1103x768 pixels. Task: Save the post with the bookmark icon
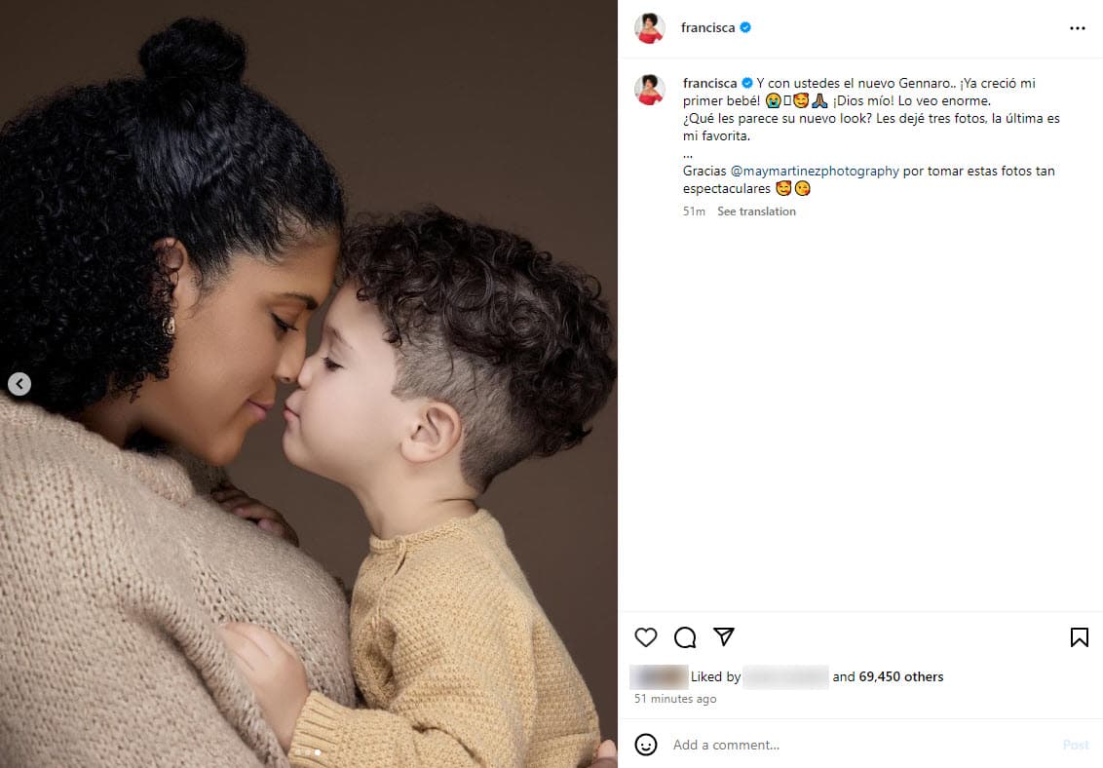(1079, 637)
